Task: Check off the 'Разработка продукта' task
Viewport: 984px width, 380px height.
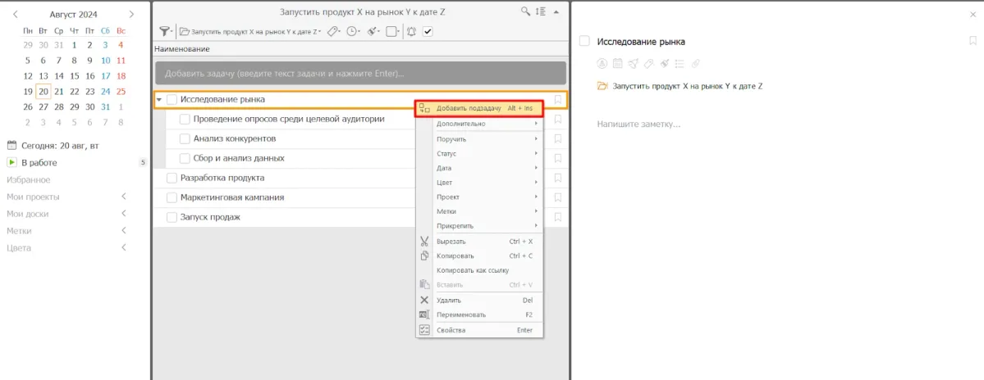Action: [172, 178]
